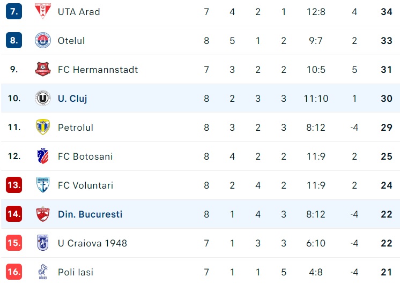Open the Petrolul team link
Viewport: 400px width, 284px height.
click(x=76, y=128)
